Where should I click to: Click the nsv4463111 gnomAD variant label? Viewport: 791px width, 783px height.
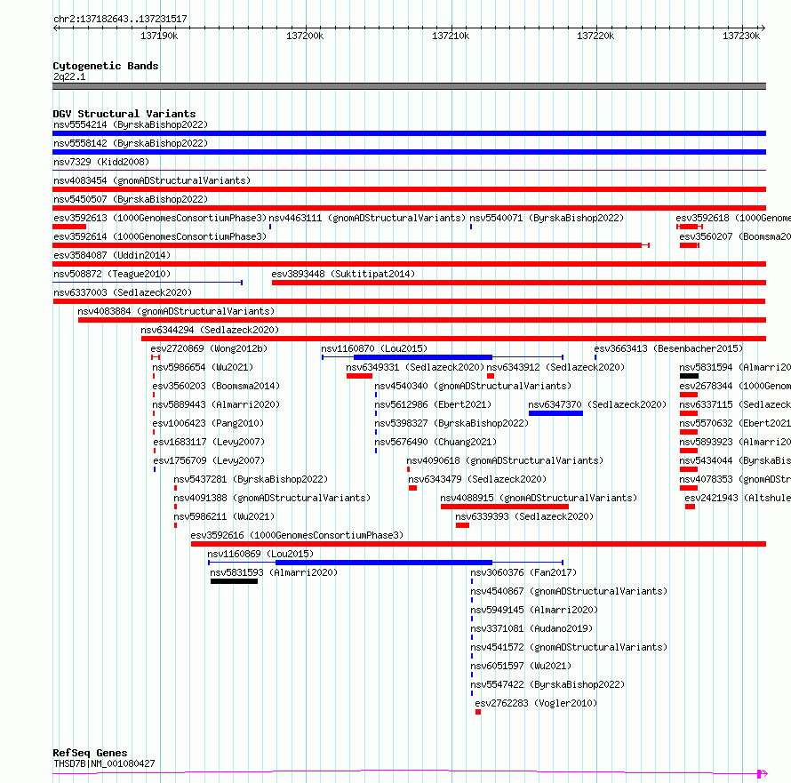click(x=367, y=218)
